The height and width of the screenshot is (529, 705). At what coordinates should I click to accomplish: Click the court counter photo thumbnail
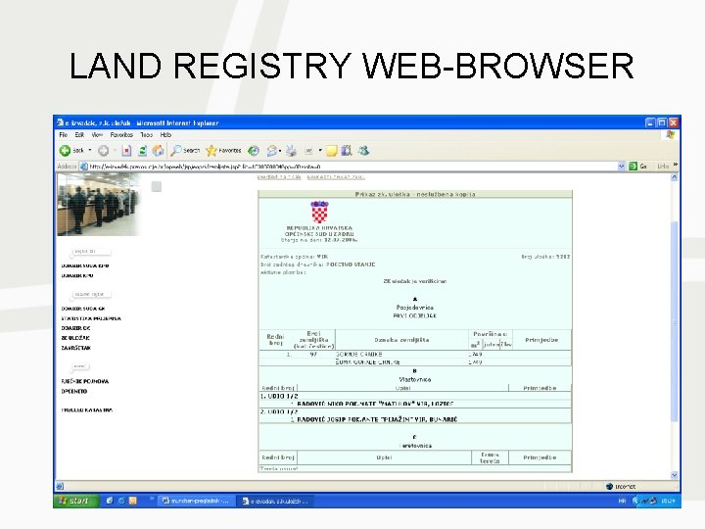click(99, 205)
